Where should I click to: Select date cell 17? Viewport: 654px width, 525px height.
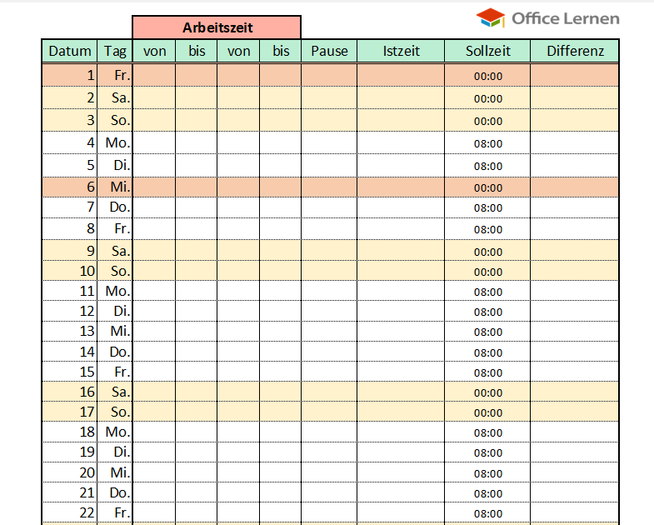tap(70, 412)
